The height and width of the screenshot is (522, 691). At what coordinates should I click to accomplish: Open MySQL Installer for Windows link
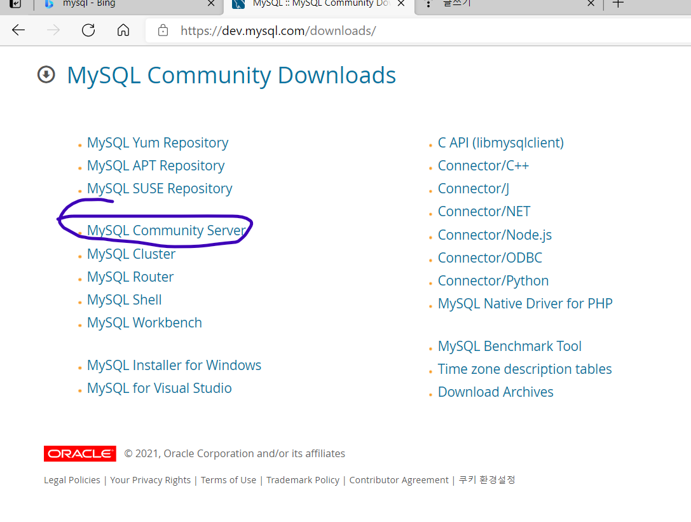click(x=174, y=366)
